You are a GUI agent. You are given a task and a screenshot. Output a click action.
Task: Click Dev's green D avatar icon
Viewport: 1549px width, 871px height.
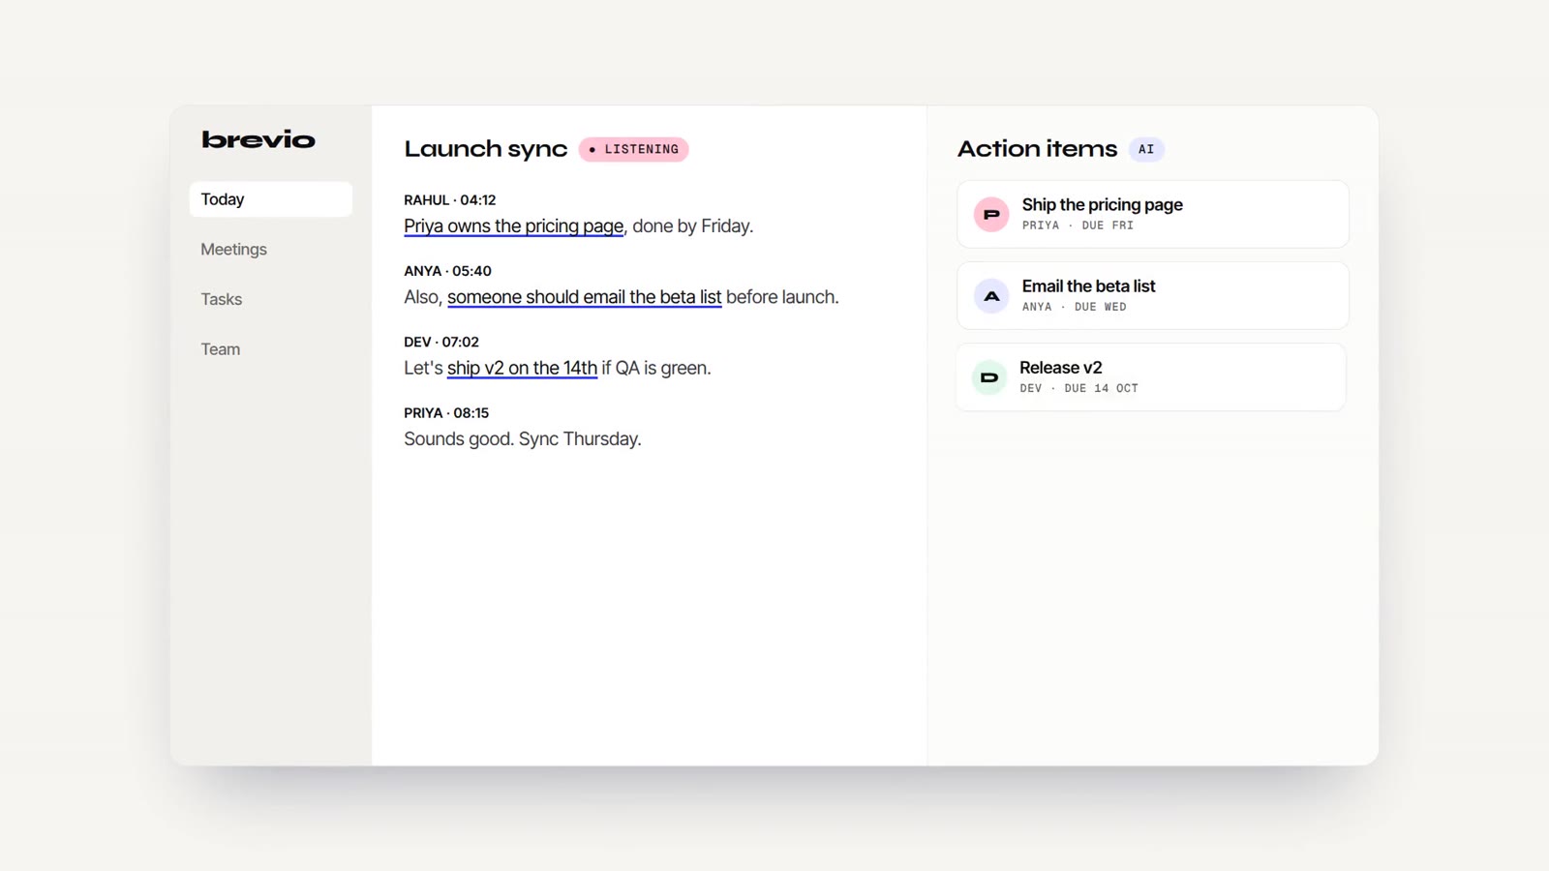coord(989,376)
